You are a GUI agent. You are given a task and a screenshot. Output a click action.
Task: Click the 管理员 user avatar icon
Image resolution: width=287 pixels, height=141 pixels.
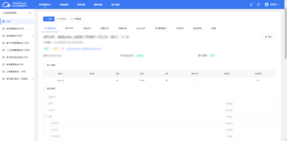click(x=267, y=5)
